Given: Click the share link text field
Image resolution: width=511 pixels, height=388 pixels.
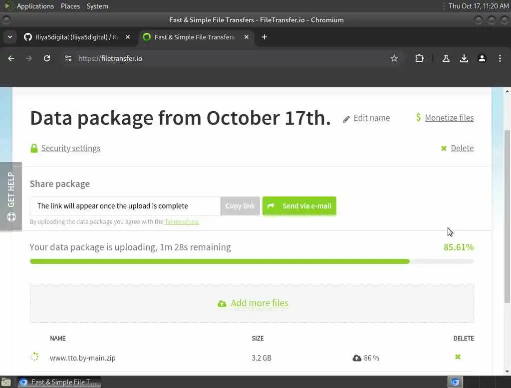Looking at the screenshot, I should click(x=125, y=206).
